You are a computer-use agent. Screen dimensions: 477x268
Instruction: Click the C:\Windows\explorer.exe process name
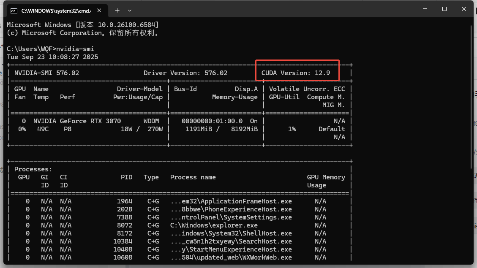[x=214, y=225]
